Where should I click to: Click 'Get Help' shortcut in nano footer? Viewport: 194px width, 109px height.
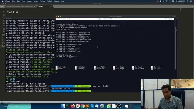tap(61, 67)
